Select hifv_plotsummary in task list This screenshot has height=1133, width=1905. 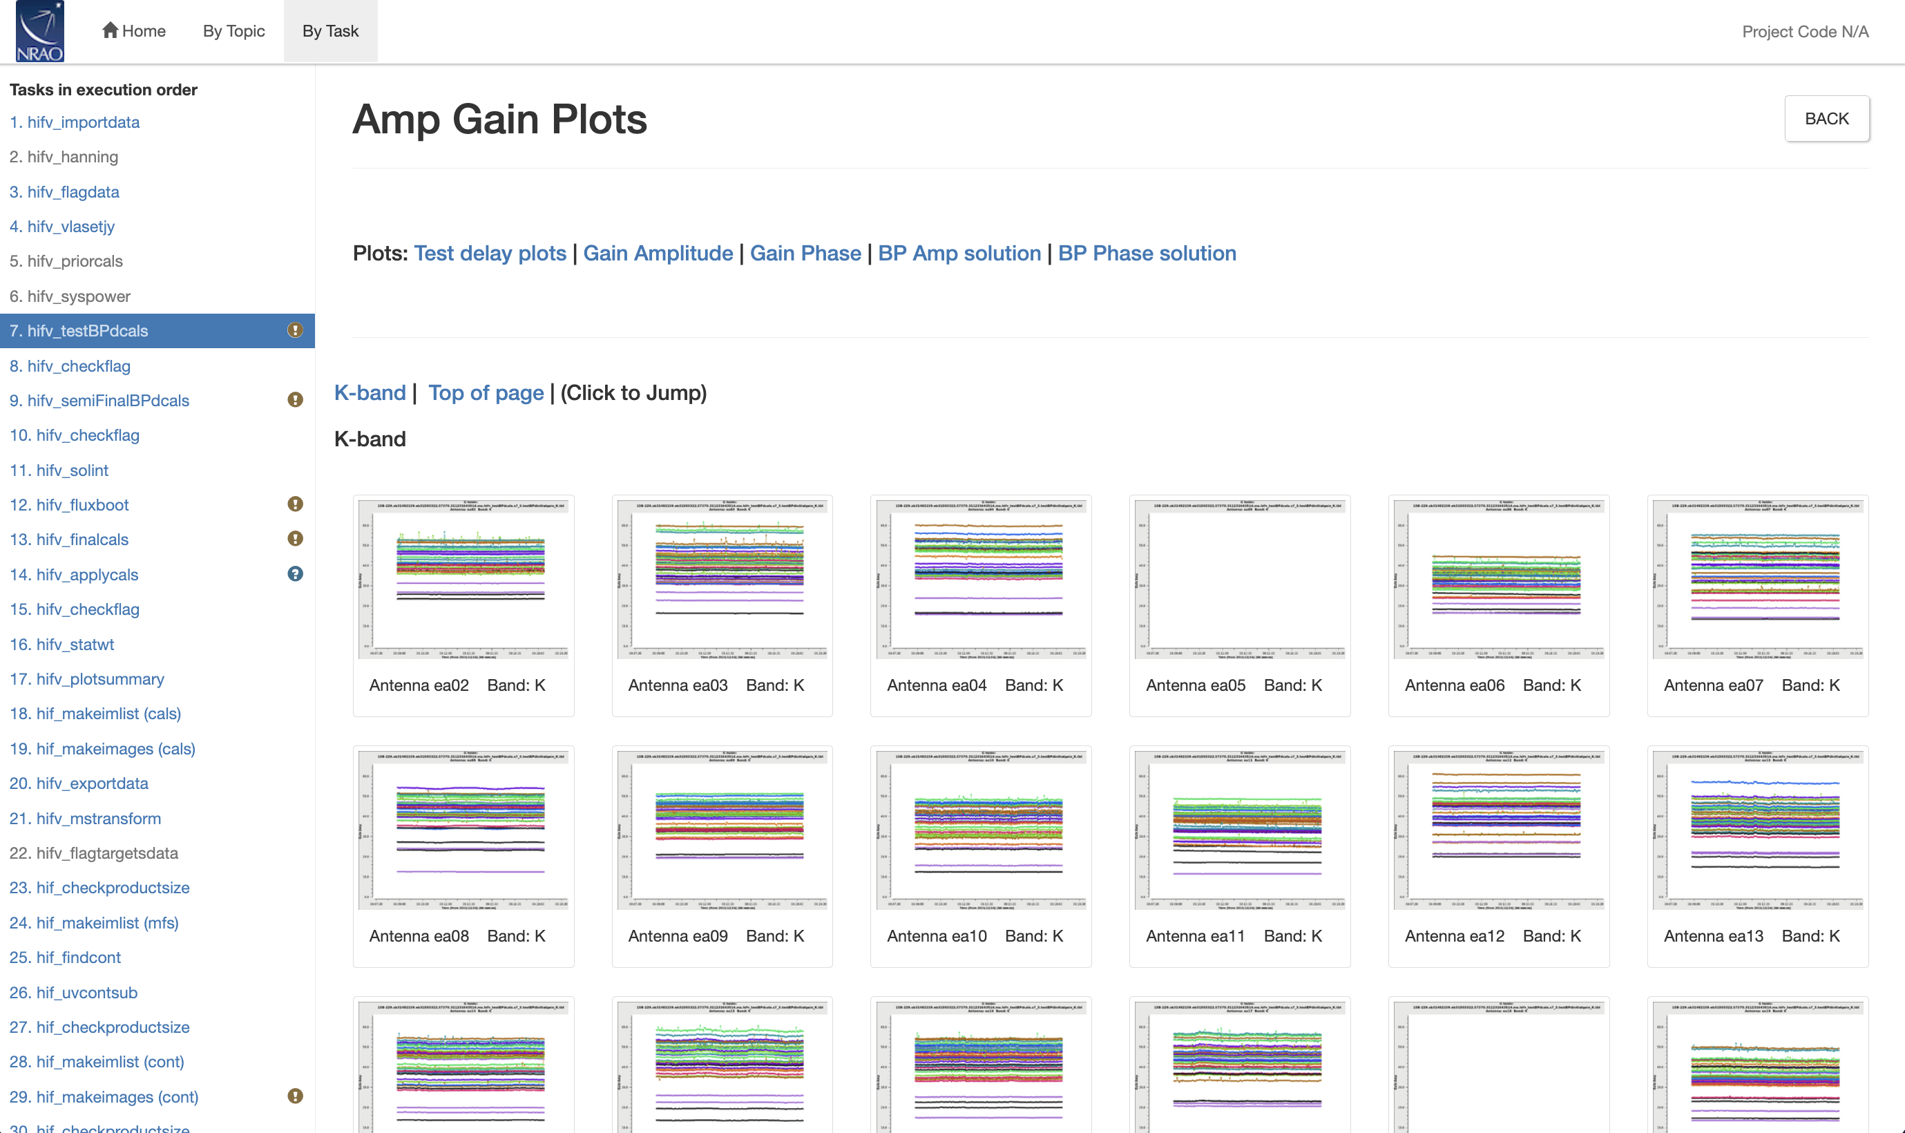pos(87,678)
